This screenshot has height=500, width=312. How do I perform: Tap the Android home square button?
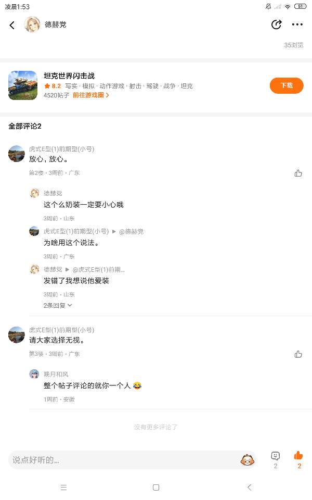(156, 488)
